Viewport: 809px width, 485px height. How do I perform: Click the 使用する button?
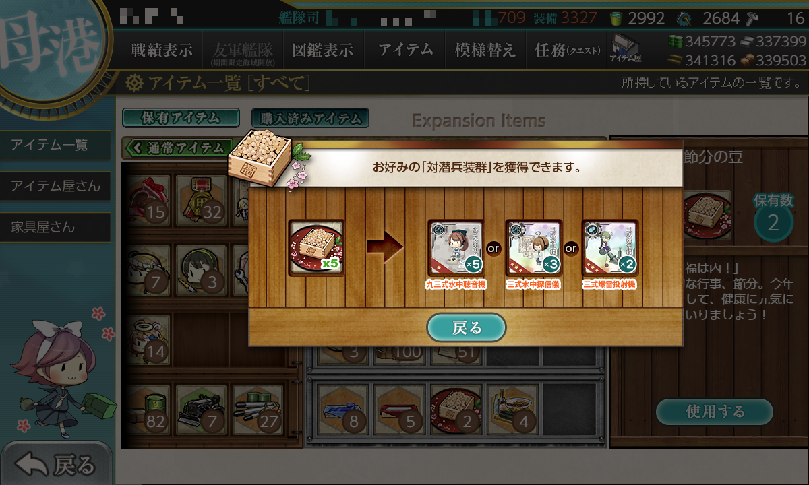click(x=715, y=412)
